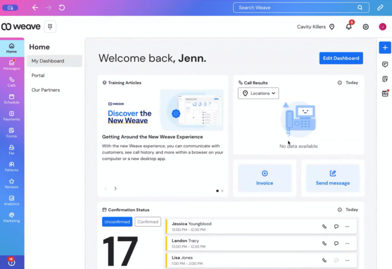Open the help icon with 18 badge

(x=11, y=262)
